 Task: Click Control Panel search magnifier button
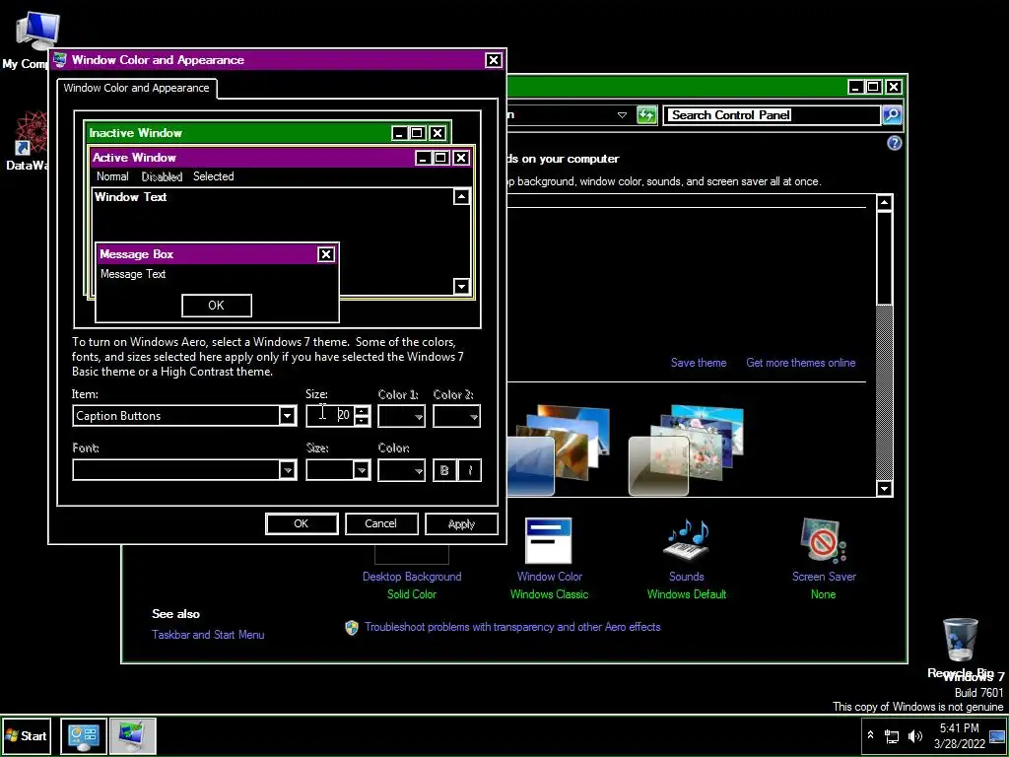(892, 115)
